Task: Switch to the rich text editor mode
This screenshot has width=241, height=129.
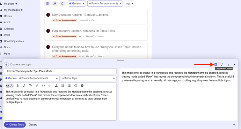Action: 12,86
